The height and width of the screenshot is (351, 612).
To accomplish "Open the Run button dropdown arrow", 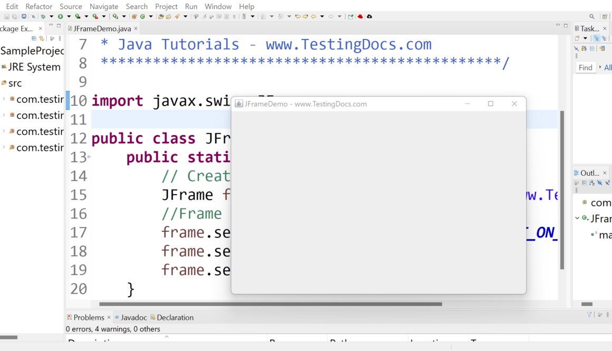I will coord(68,17).
